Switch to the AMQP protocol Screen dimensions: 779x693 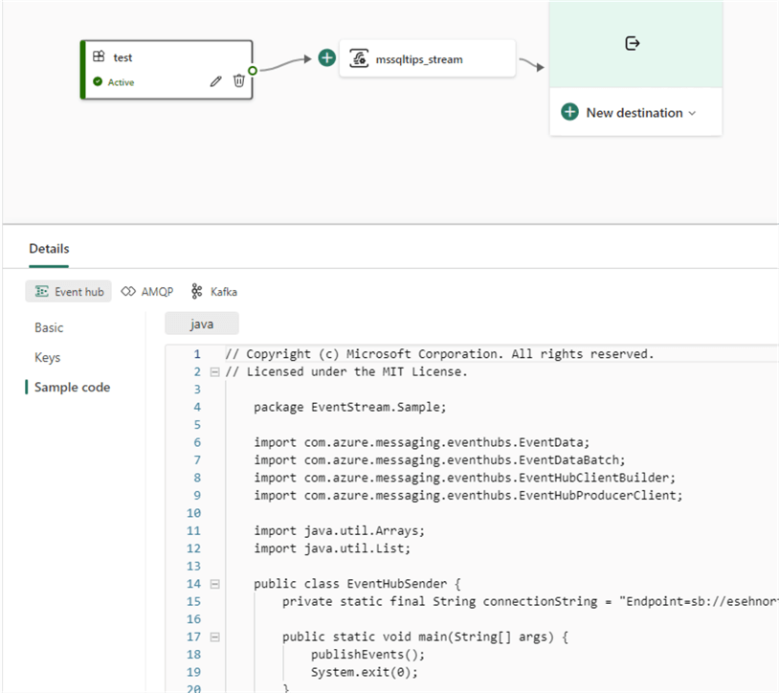coord(148,291)
